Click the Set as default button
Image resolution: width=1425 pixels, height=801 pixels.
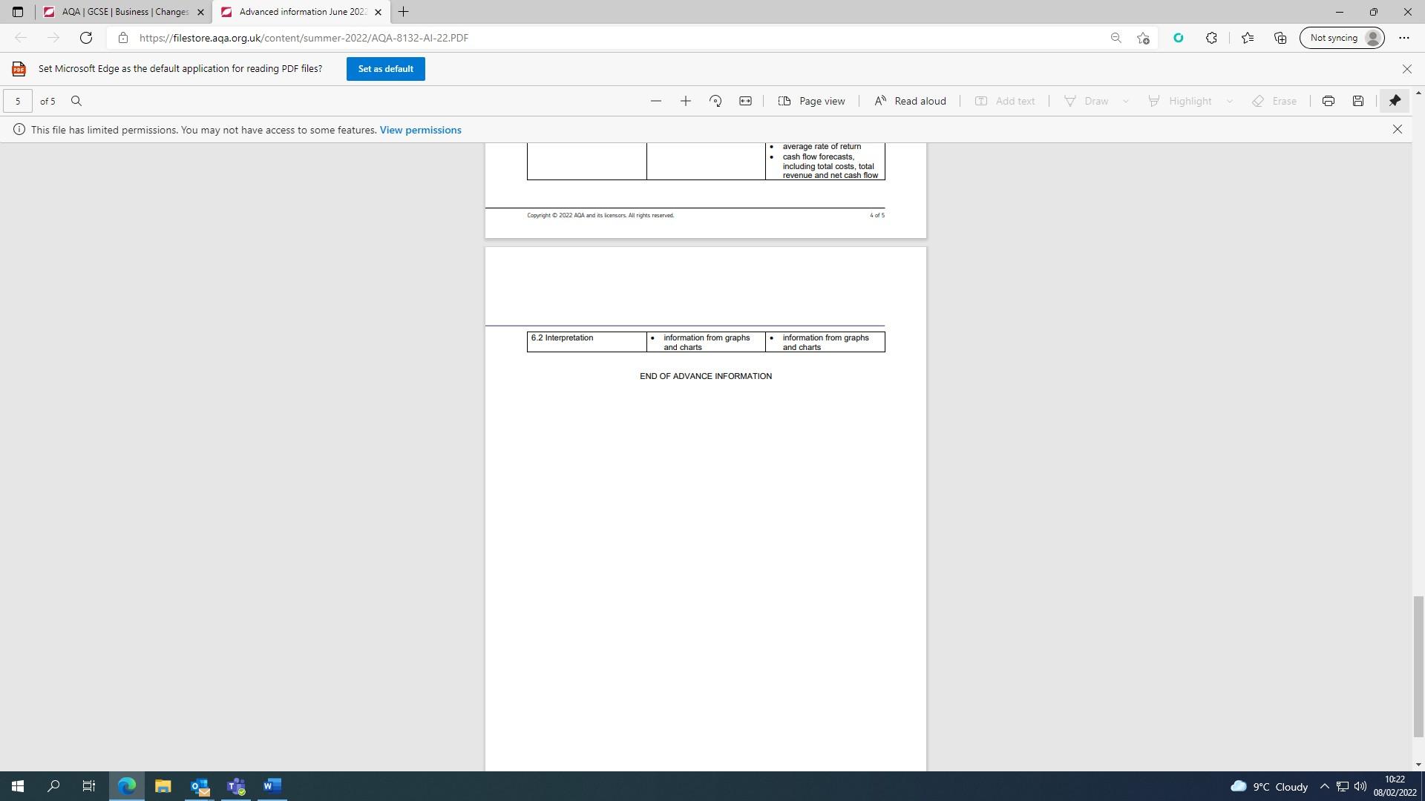point(385,69)
